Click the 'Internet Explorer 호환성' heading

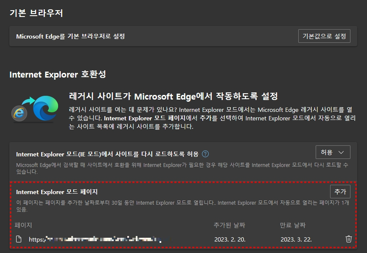point(58,74)
